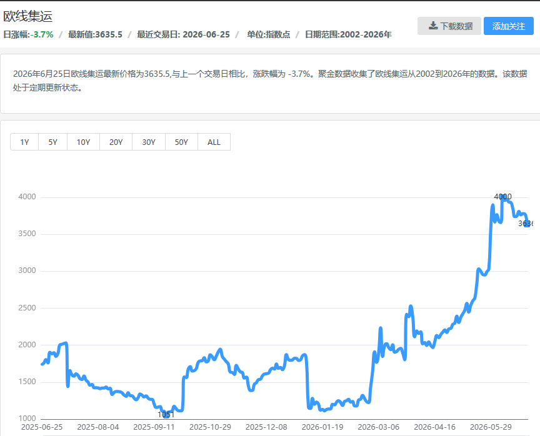
Task: Click the 欧线集运 page title
Action: 28,16
